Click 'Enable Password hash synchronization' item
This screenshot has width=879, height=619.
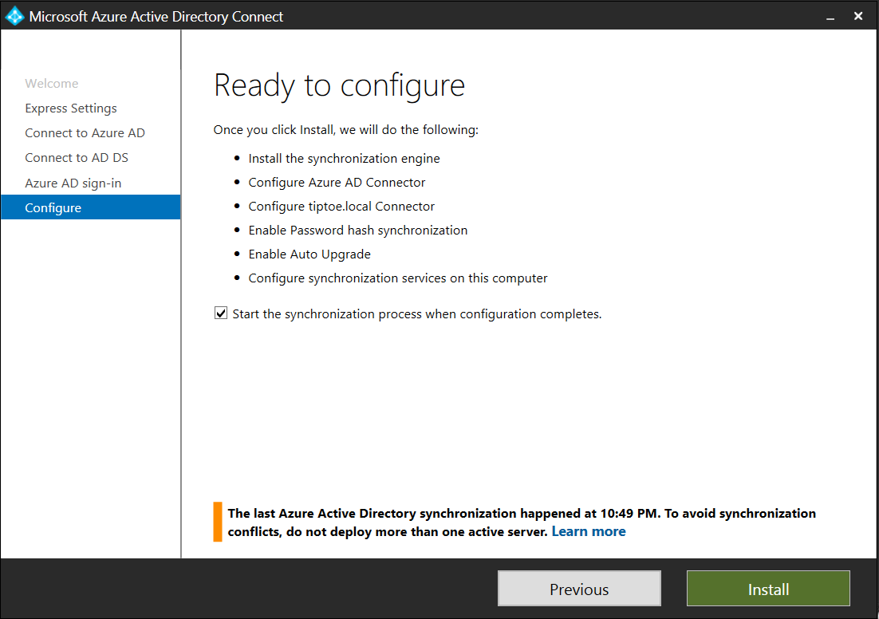click(358, 231)
